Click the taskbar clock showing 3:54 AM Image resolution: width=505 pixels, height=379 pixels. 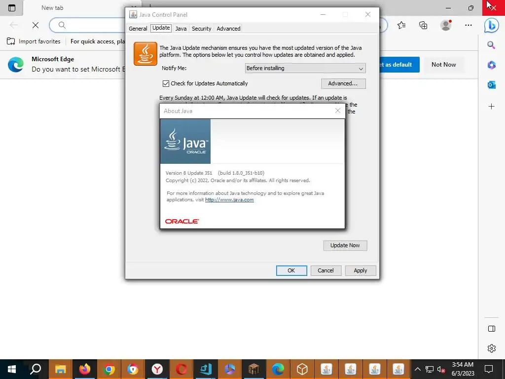pyautogui.click(x=463, y=369)
